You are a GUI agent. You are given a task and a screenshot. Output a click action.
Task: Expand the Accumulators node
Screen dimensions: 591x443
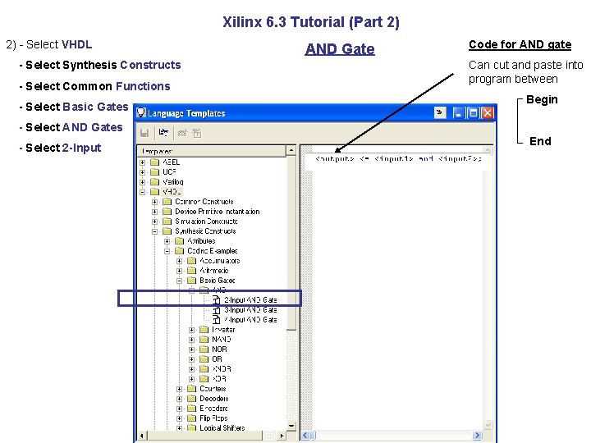pyautogui.click(x=180, y=261)
